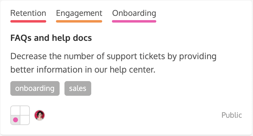Viewport: 253px width, 136px height.
Task: Select the top-right cell of the matrix
Action: point(25,111)
